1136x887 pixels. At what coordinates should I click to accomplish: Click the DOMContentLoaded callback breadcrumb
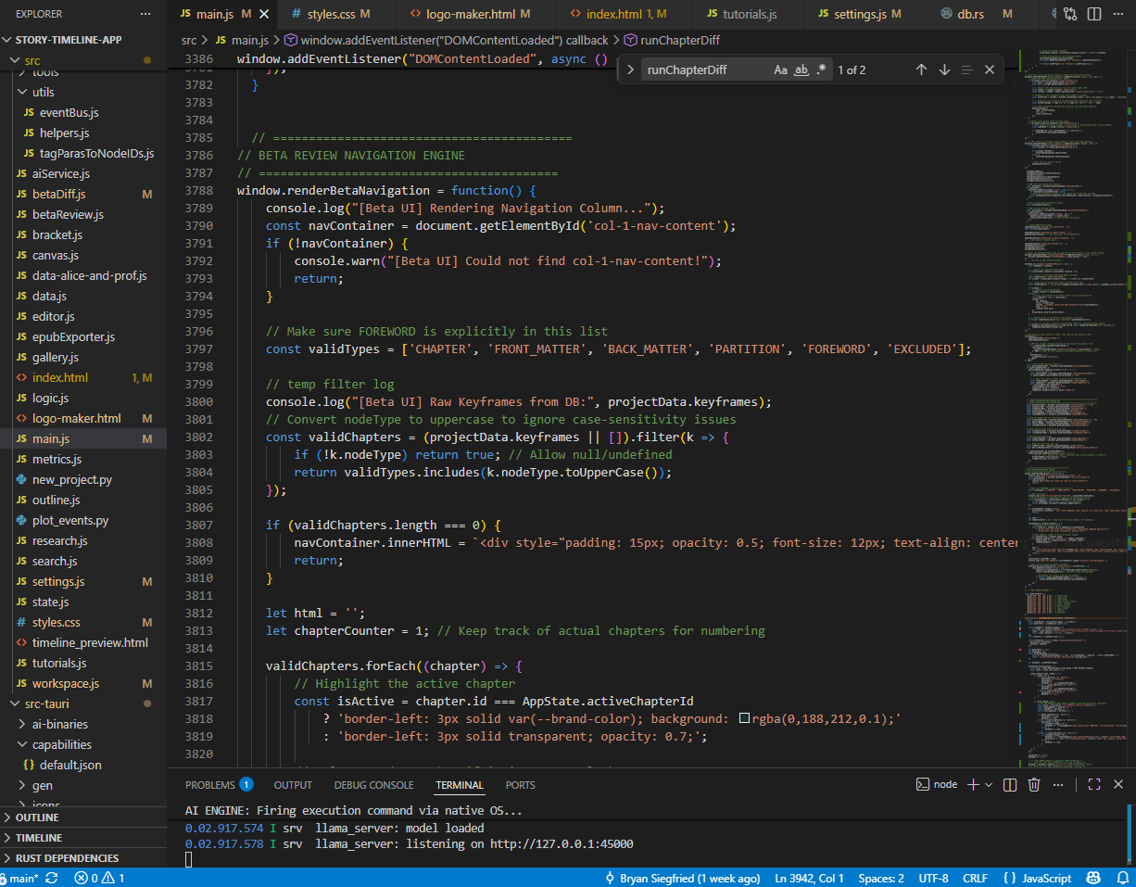446,40
